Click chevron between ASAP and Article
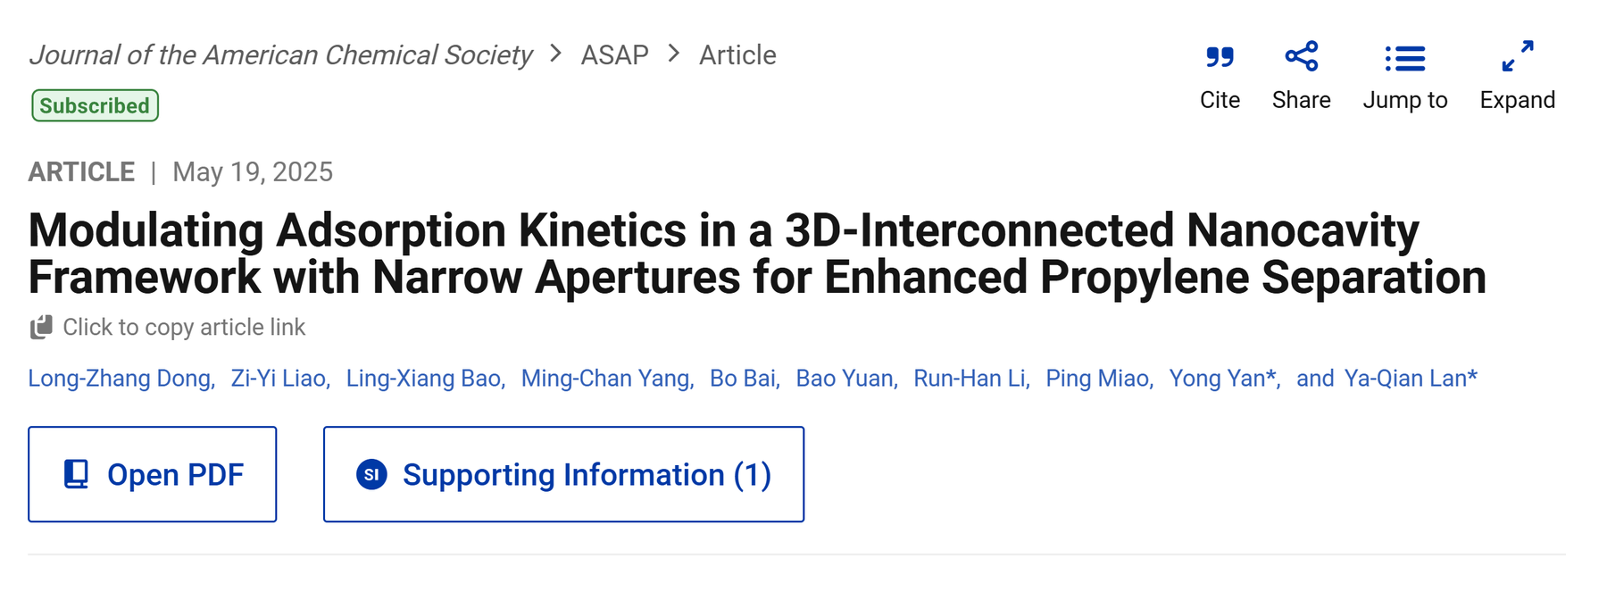Screen dimensions: 1607x592 (674, 54)
